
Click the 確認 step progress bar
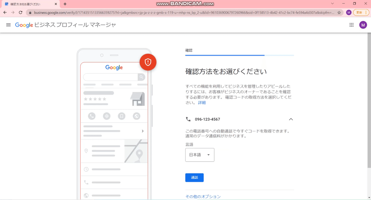click(240, 55)
